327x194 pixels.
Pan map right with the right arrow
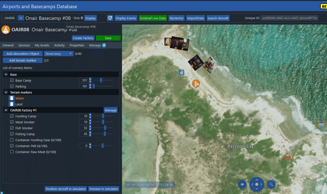[x=261, y=184]
